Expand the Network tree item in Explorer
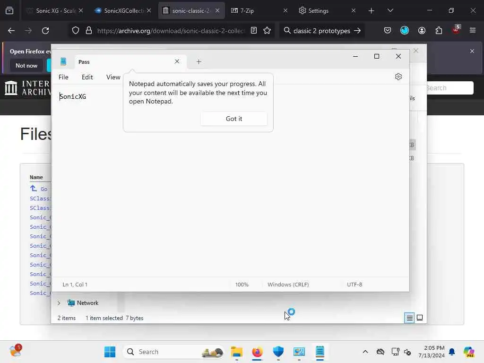Screen dimensions: 484x363 (59, 303)
